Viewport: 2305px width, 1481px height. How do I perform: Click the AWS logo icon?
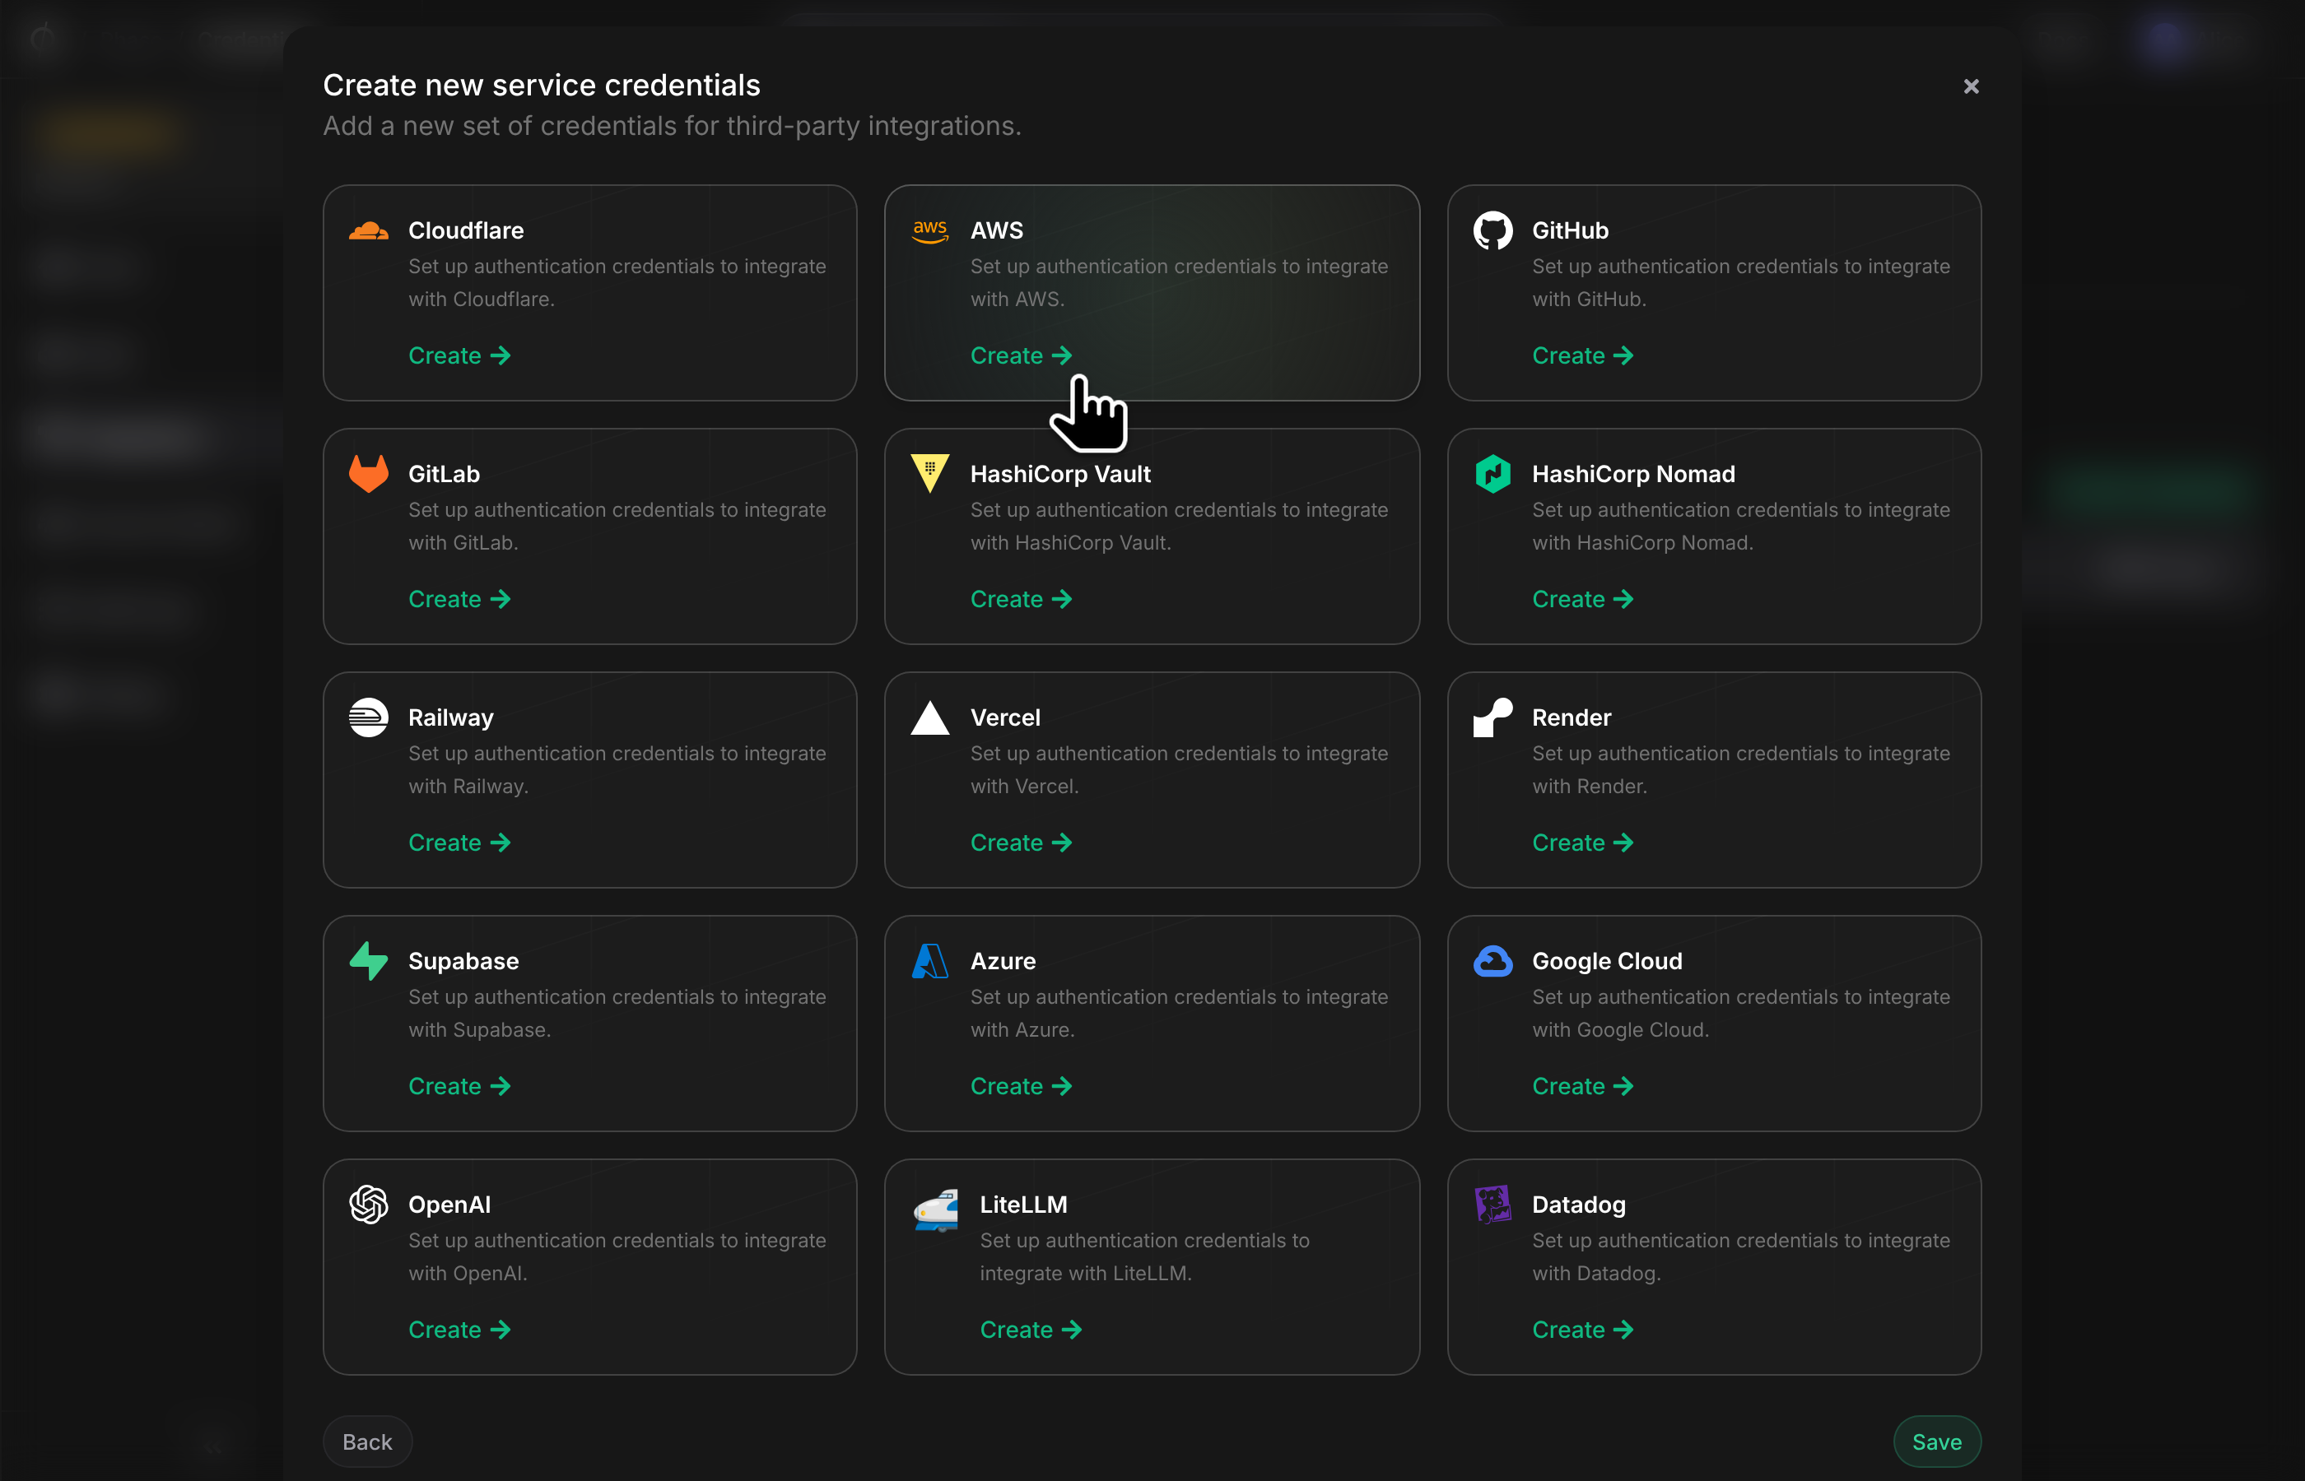[x=930, y=231]
